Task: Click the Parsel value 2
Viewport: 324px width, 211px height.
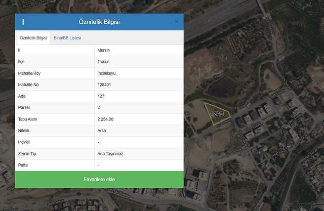Action: click(99, 108)
